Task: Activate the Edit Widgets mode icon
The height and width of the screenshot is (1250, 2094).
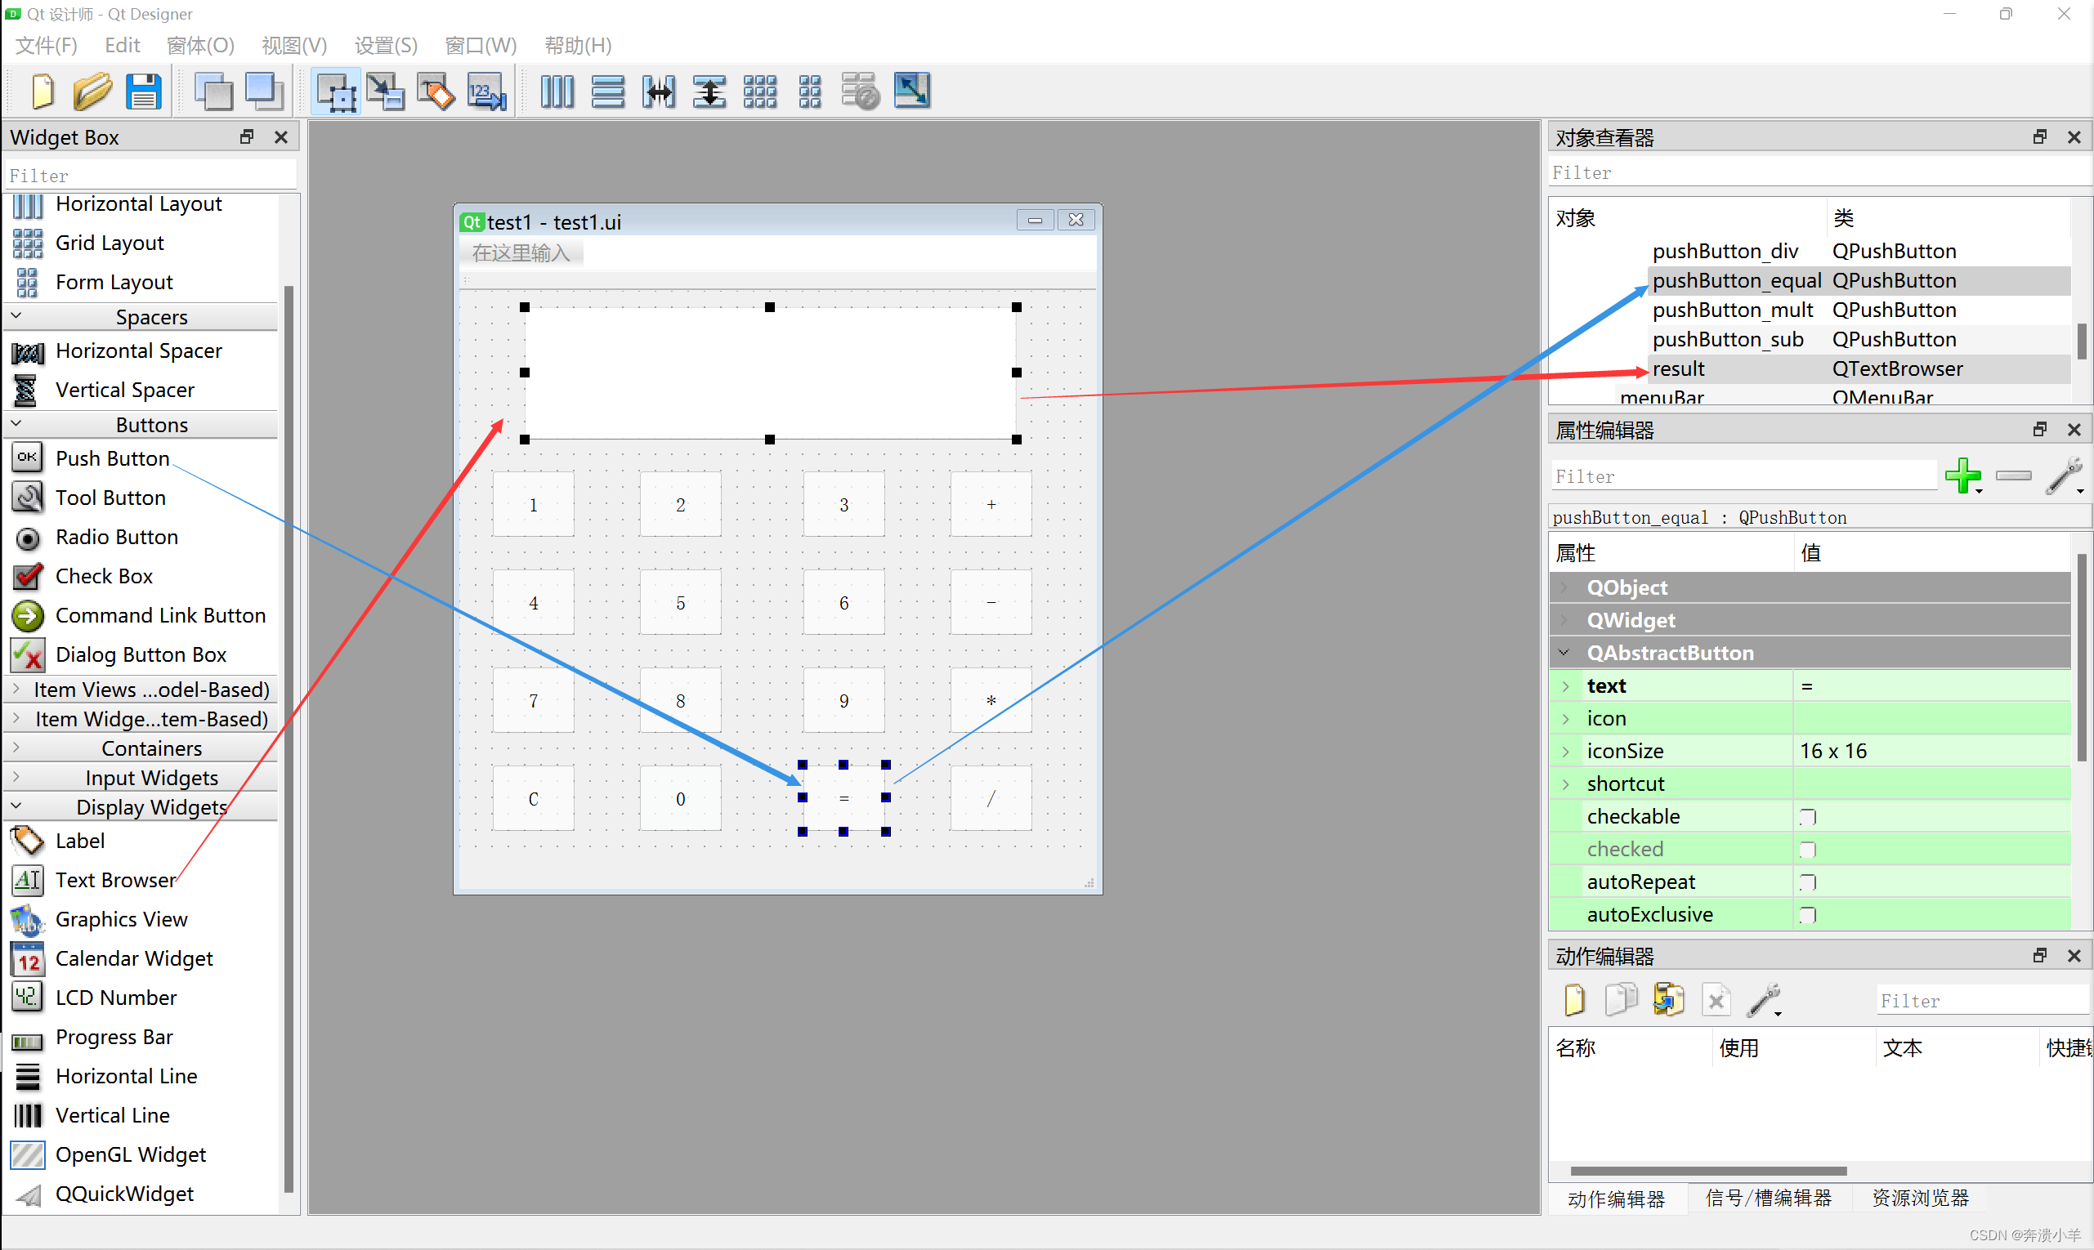Action: click(x=336, y=91)
